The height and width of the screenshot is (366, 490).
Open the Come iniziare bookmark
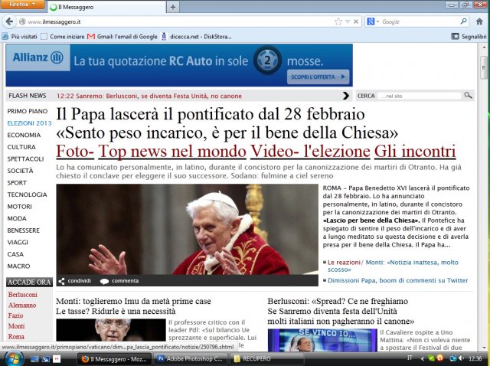63,36
